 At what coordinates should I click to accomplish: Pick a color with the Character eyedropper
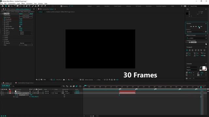201,67
